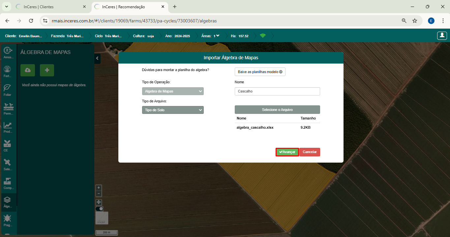Open the Perm... seedlings sidebar module
The image size is (450, 237).
[x=8, y=109]
